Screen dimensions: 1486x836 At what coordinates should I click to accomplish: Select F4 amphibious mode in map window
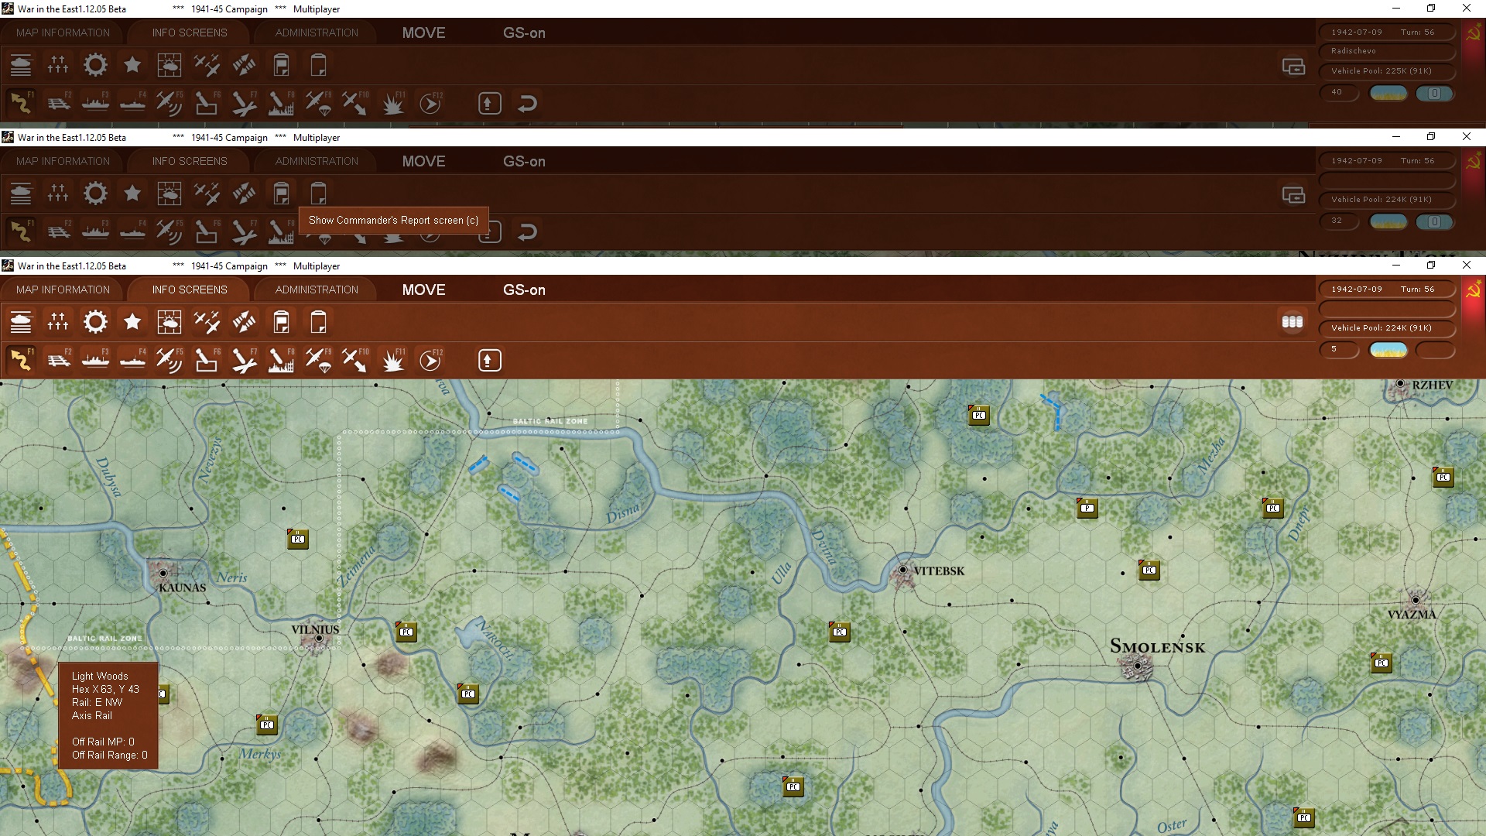click(x=132, y=360)
